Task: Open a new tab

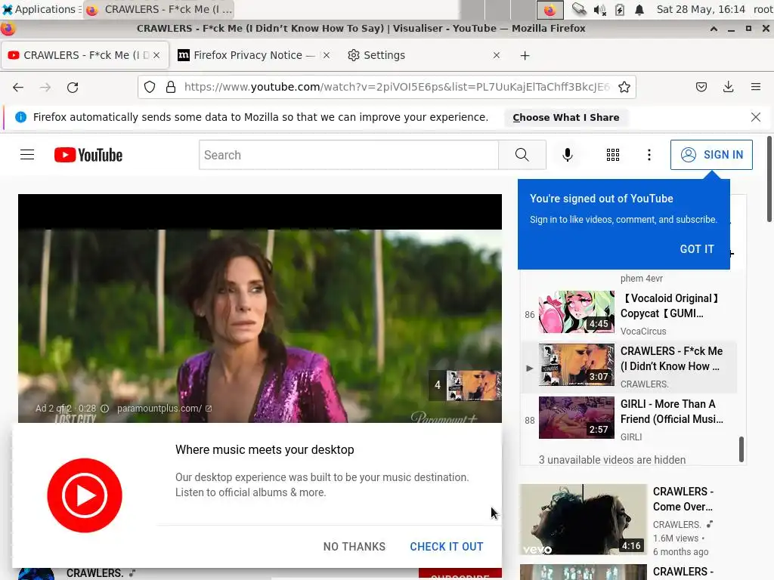Action: tap(525, 56)
